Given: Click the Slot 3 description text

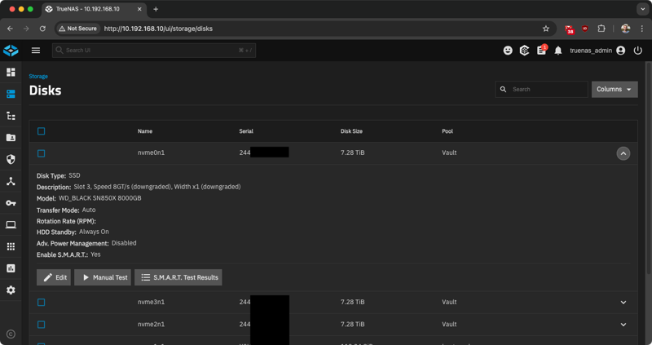Looking at the screenshot, I should click(157, 187).
